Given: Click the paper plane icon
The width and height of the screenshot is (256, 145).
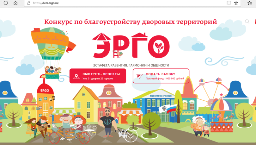Looking at the screenshot, I should (140, 76).
